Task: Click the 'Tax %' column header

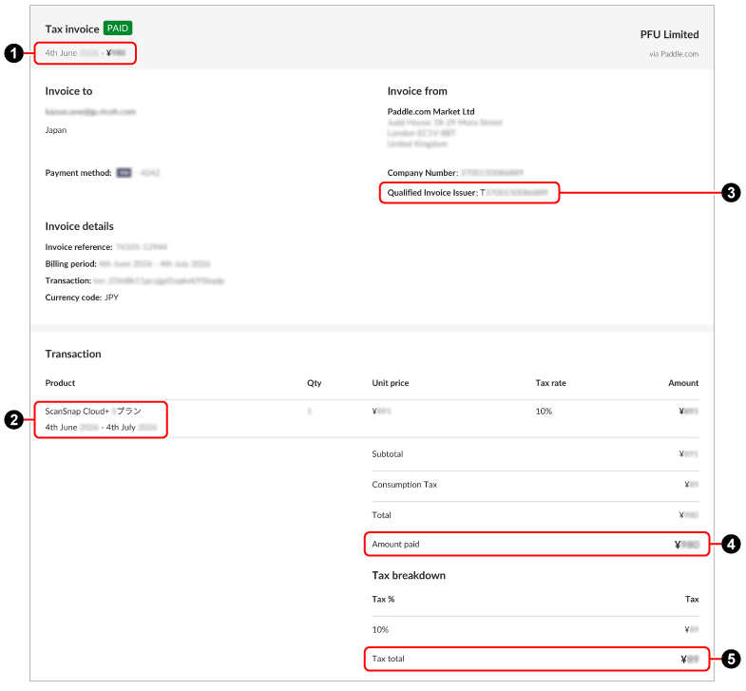Action: pyautogui.click(x=383, y=599)
